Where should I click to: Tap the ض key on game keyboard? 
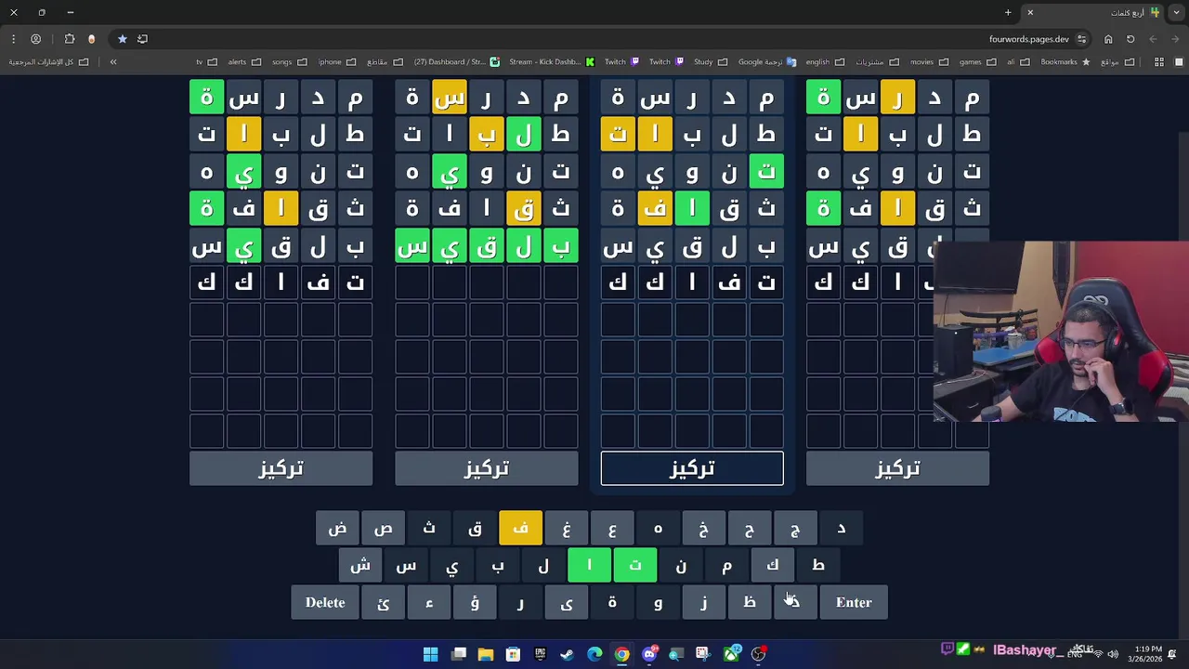point(337,528)
